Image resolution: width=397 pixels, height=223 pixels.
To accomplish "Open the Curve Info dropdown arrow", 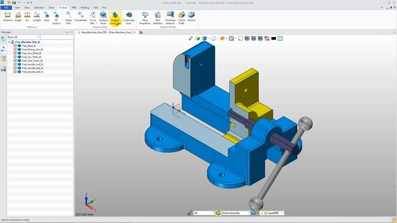I will point(97,24).
